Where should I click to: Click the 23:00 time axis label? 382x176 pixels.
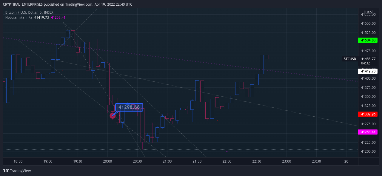coord(286,161)
